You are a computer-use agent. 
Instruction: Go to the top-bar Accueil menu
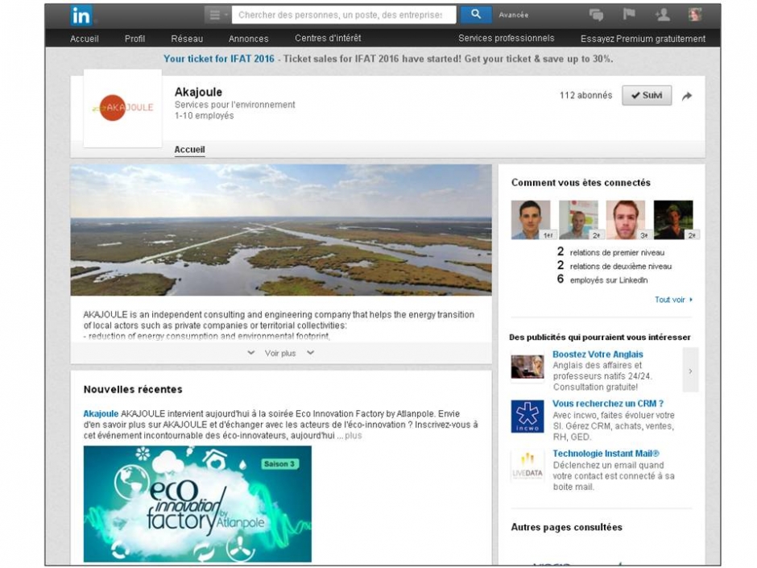[x=84, y=39]
